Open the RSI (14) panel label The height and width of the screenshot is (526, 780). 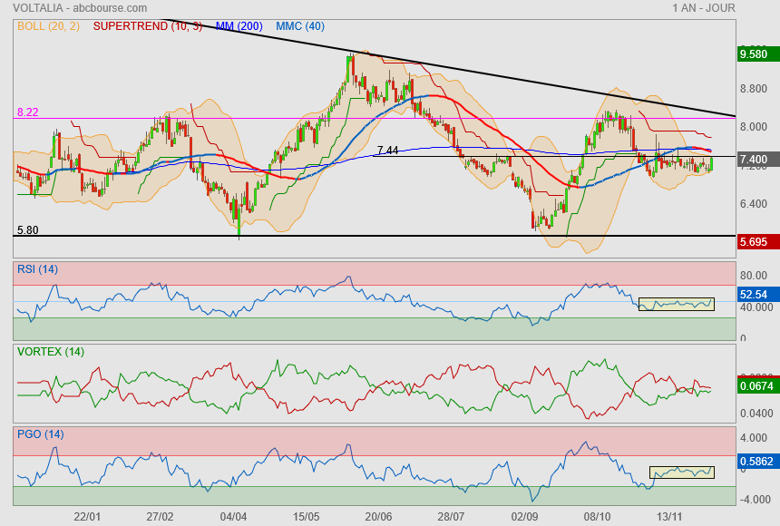pyautogui.click(x=38, y=268)
